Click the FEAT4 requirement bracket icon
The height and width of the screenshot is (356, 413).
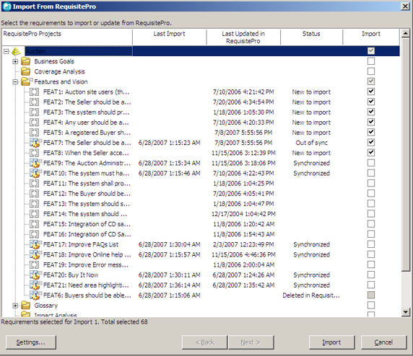coord(34,123)
